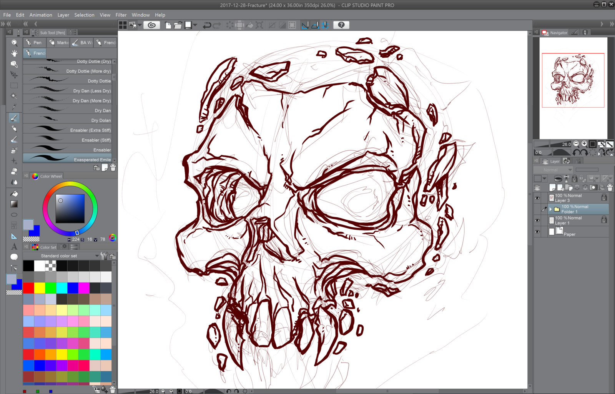The height and width of the screenshot is (394, 615).
Task: Click the hue ring of the color wheel
Action: pos(70,184)
